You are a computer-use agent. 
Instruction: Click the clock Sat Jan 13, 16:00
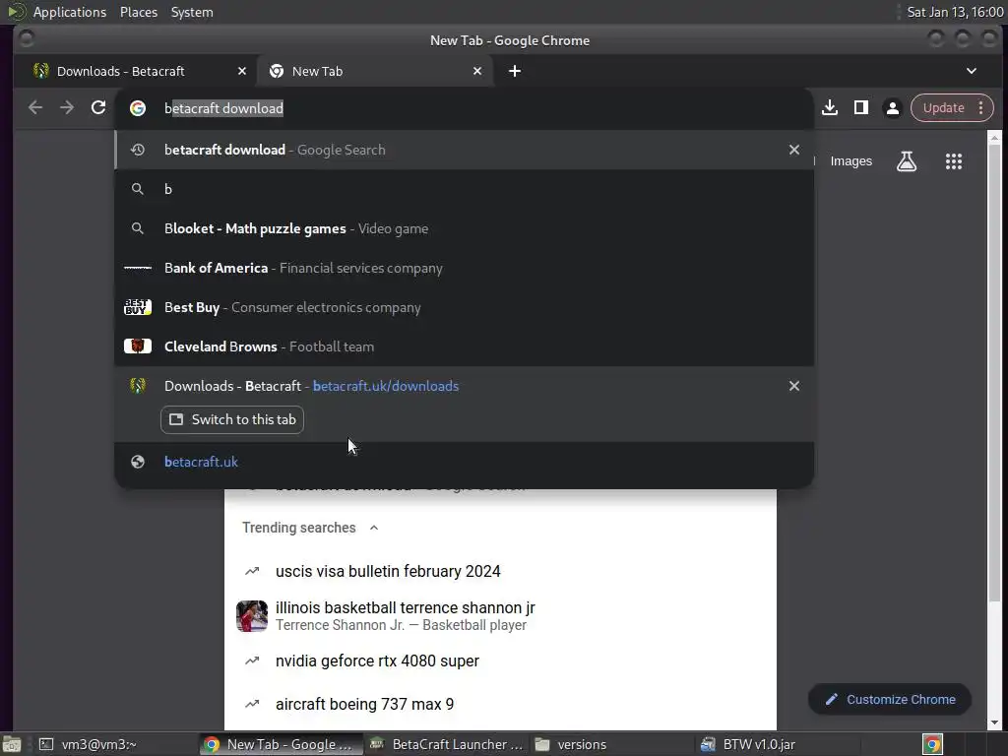click(955, 12)
